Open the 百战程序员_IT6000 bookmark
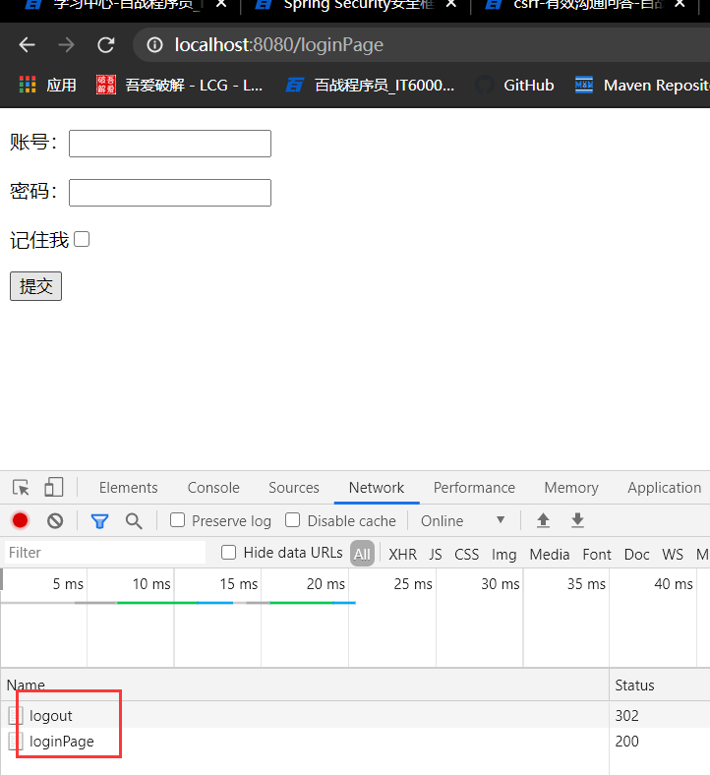The image size is (710, 775). [x=370, y=85]
